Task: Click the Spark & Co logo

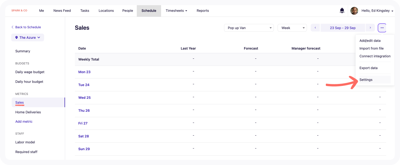Action: (19, 11)
